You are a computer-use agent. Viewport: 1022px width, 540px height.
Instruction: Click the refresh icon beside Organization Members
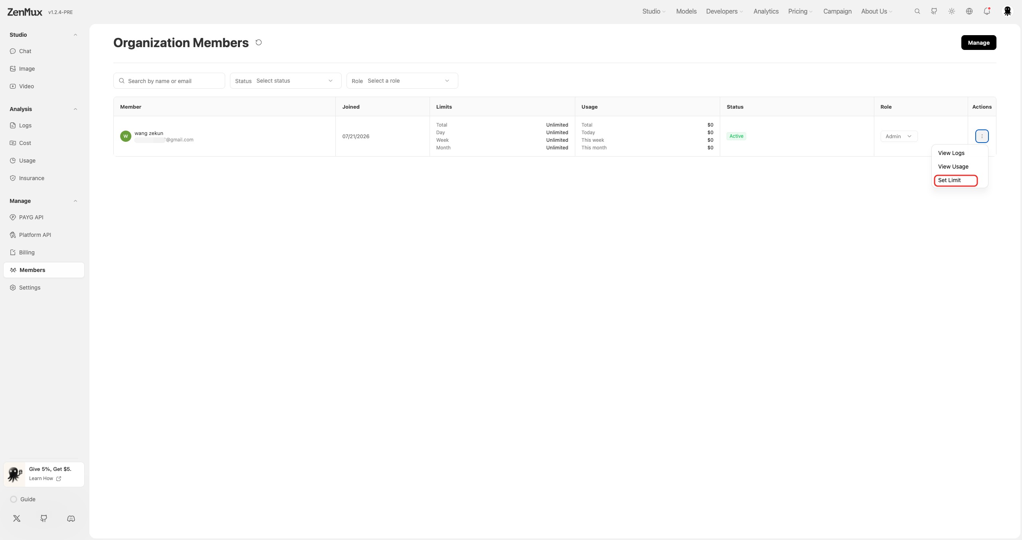coord(259,42)
